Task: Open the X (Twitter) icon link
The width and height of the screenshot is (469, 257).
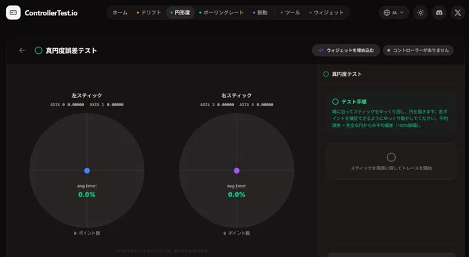Action: [x=458, y=12]
